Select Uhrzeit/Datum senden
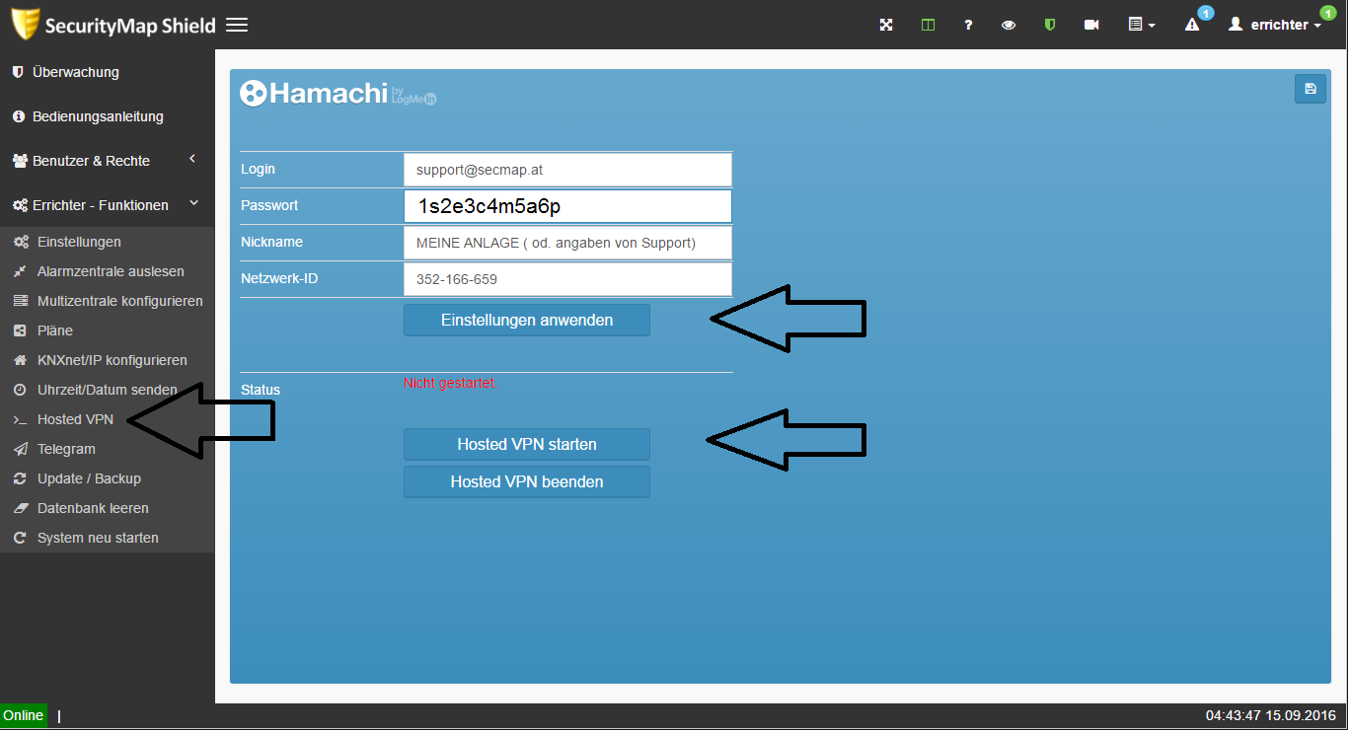The width and height of the screenshot is (1351, 733). (107, 390)
